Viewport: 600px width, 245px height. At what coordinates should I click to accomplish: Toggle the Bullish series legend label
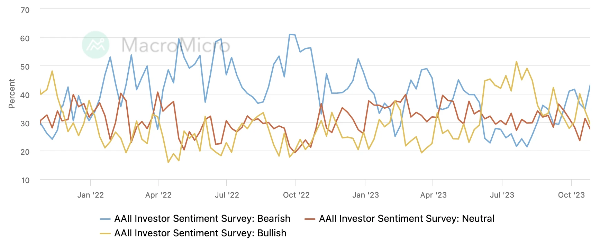coord(200,233)
